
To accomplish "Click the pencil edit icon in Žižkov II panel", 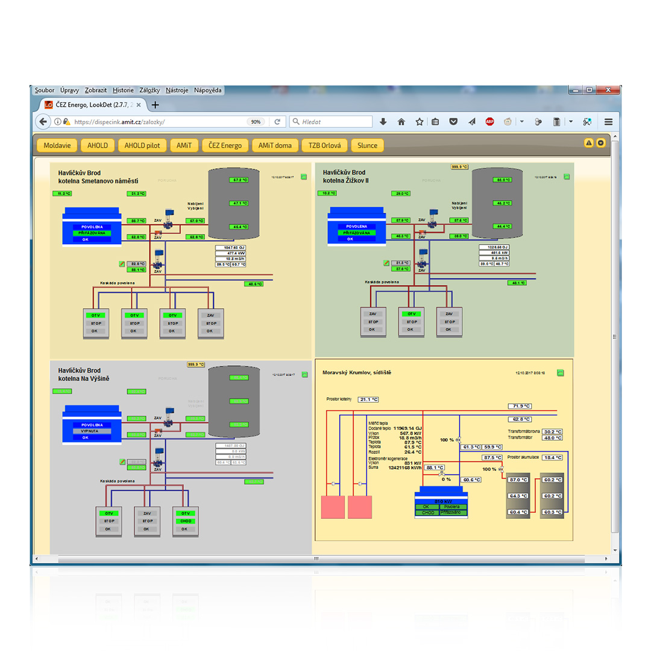I will pyautogui.click(x=386, y=263).
